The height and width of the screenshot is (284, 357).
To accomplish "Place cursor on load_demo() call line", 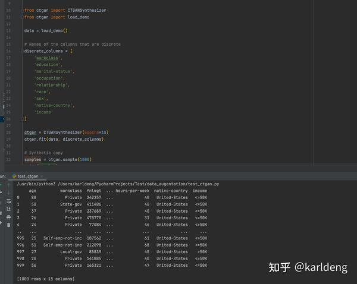I will 46,31.
